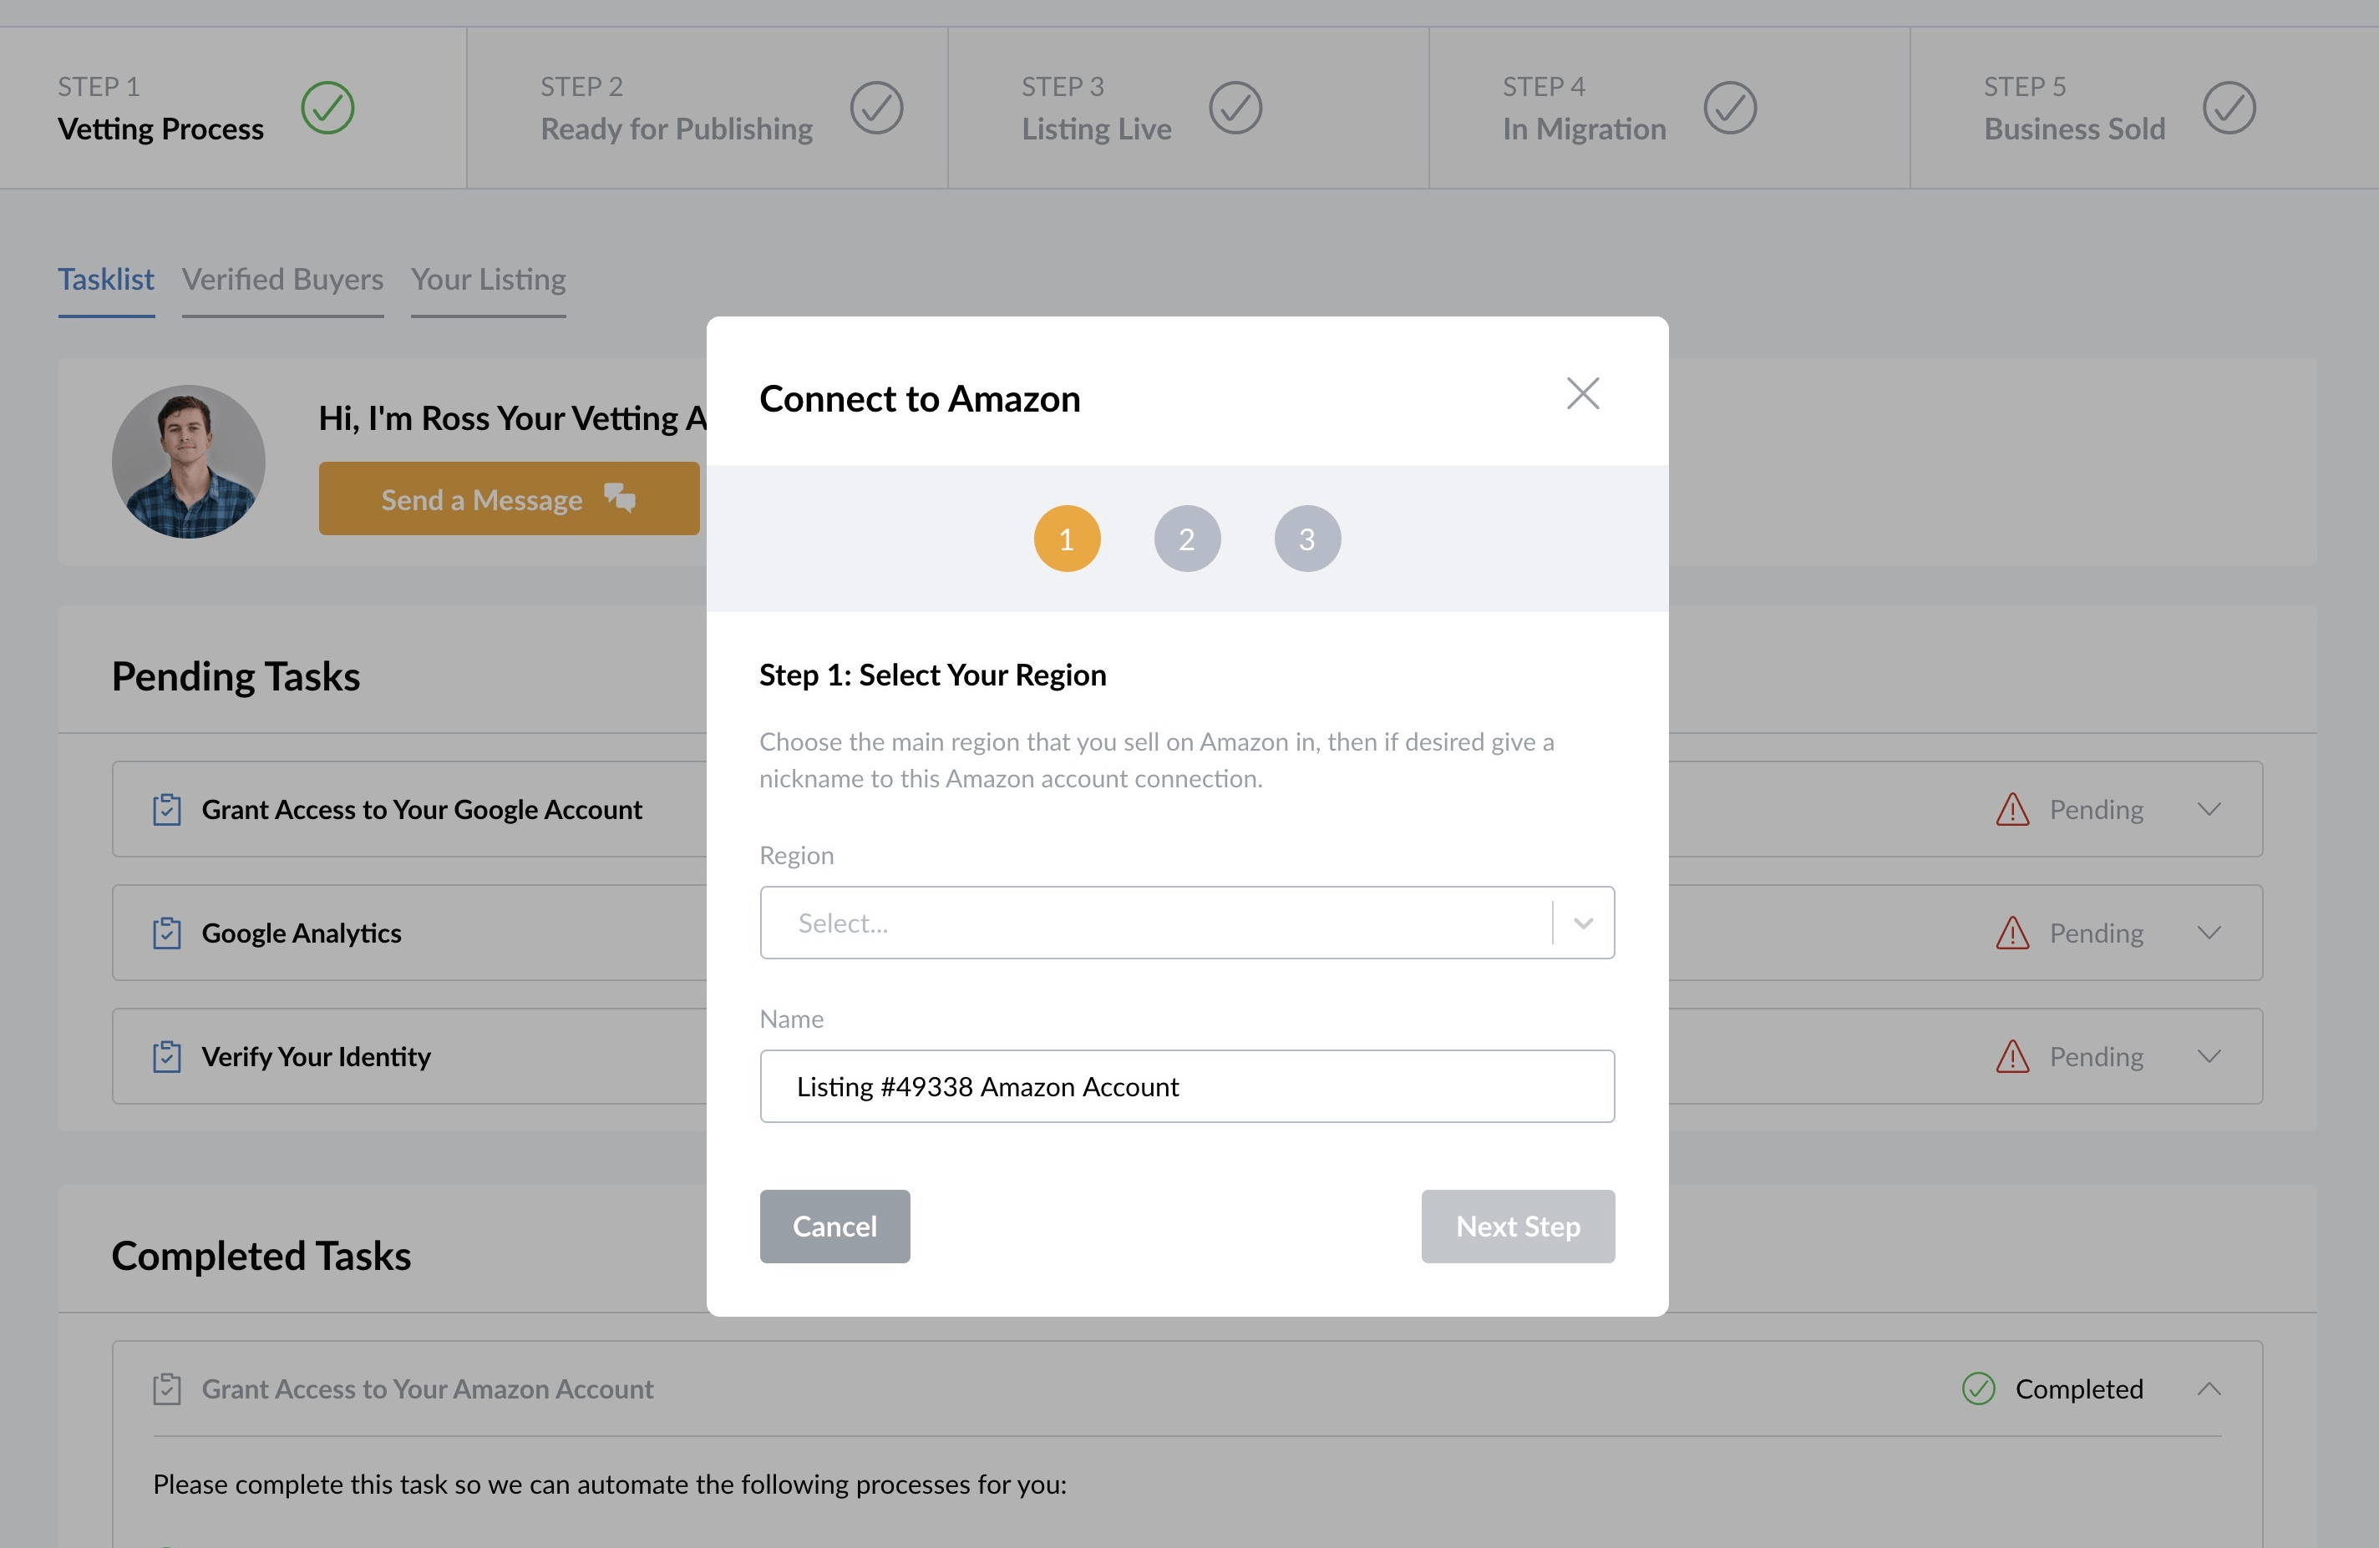
Task: Click Pending status on Verify Your Identity
Action: [x=2096, y=1056]
